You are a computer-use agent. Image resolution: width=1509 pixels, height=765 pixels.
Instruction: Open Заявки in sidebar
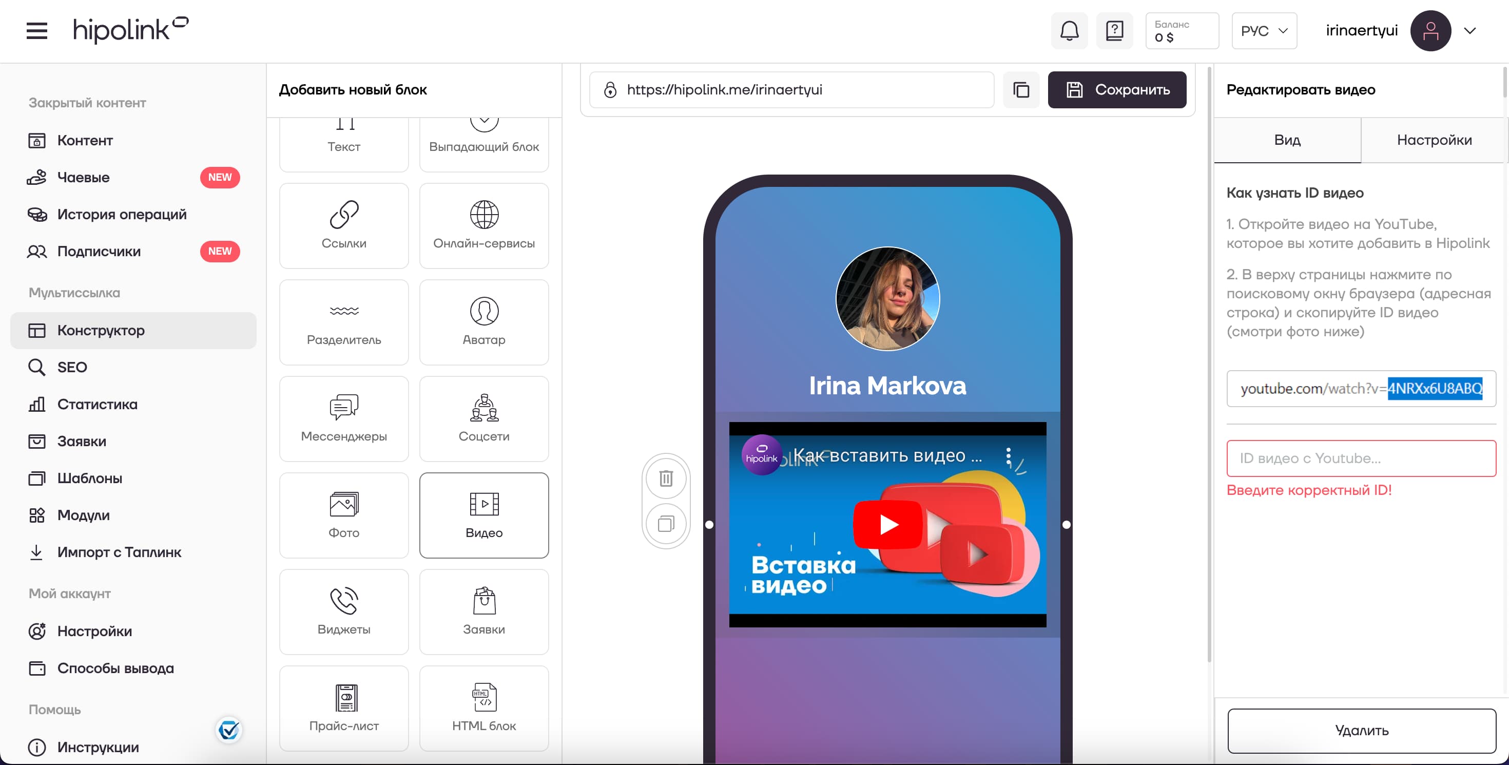[133, 441]
